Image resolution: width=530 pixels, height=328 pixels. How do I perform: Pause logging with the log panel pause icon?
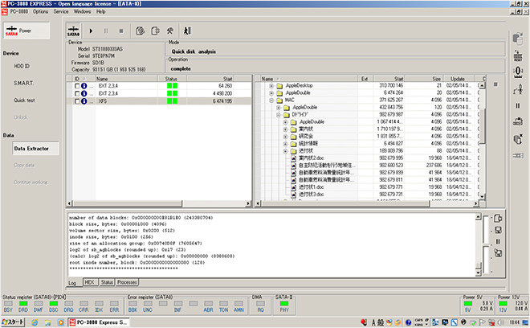[498, 241]
